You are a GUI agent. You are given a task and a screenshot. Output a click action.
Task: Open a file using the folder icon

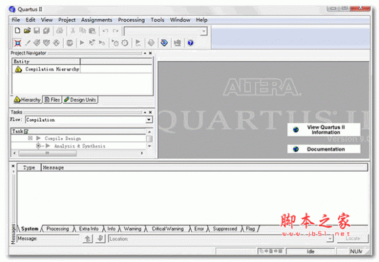(x=27, y=31)
